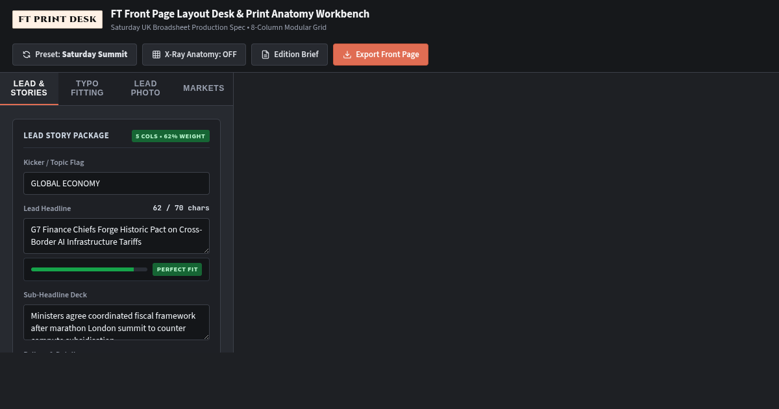The height and width of the screenshot is (409, 779).
Task: Click the Sub-Headline Deck label
Action: point(55,295)
